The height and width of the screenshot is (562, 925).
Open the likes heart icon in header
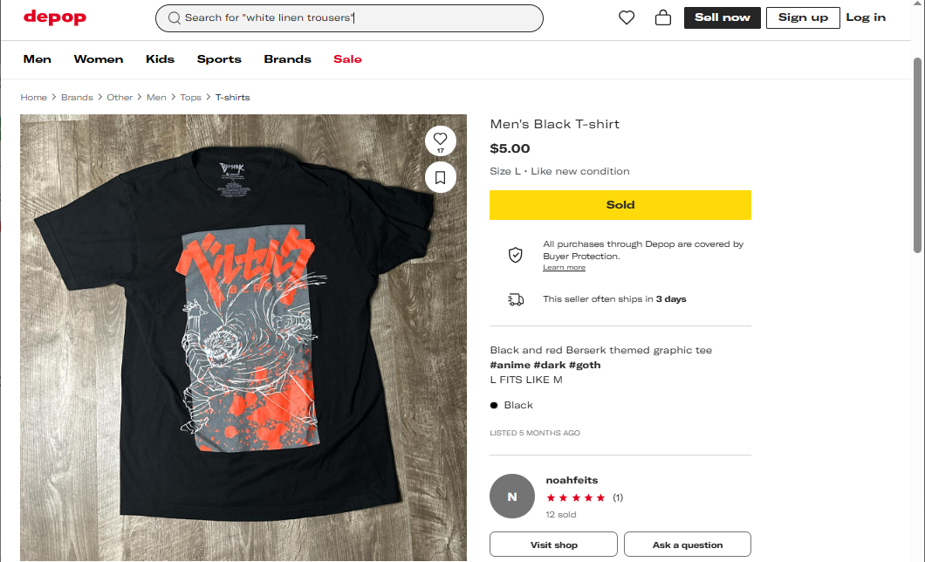pos(627,17)
